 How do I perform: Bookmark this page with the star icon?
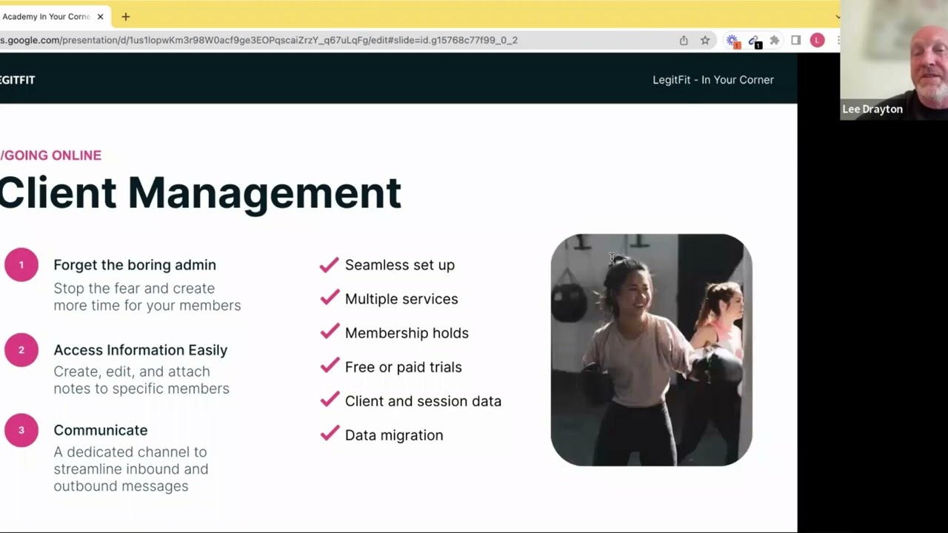pos(705,40)
